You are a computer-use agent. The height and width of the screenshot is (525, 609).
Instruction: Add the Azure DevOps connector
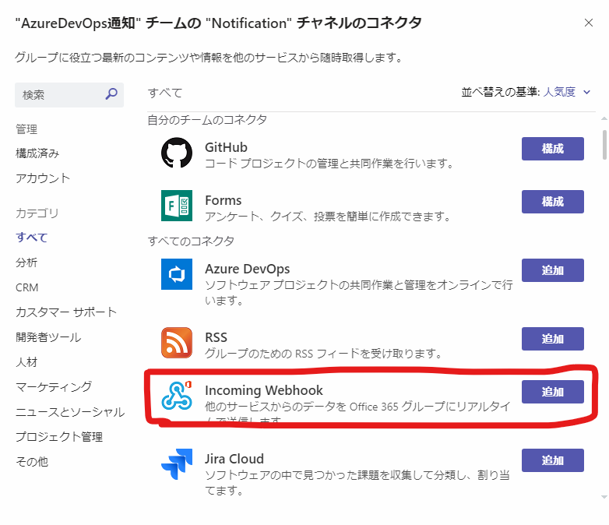552,270
